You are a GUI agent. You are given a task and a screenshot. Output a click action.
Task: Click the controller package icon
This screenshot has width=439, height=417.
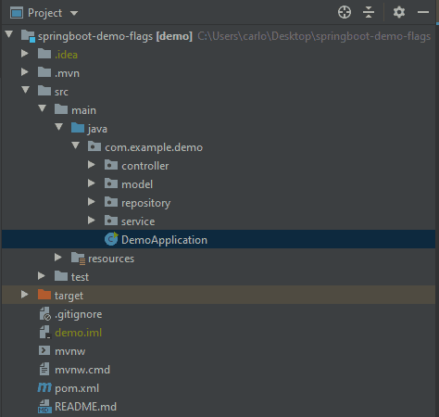coord(111,165)
